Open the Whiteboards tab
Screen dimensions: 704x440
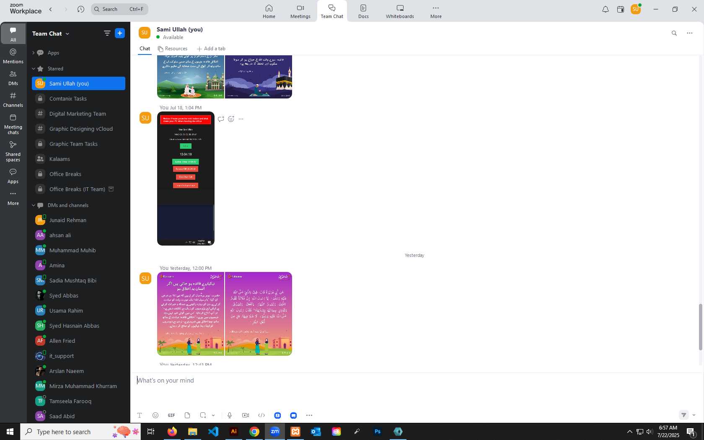(x=400, y=11)
